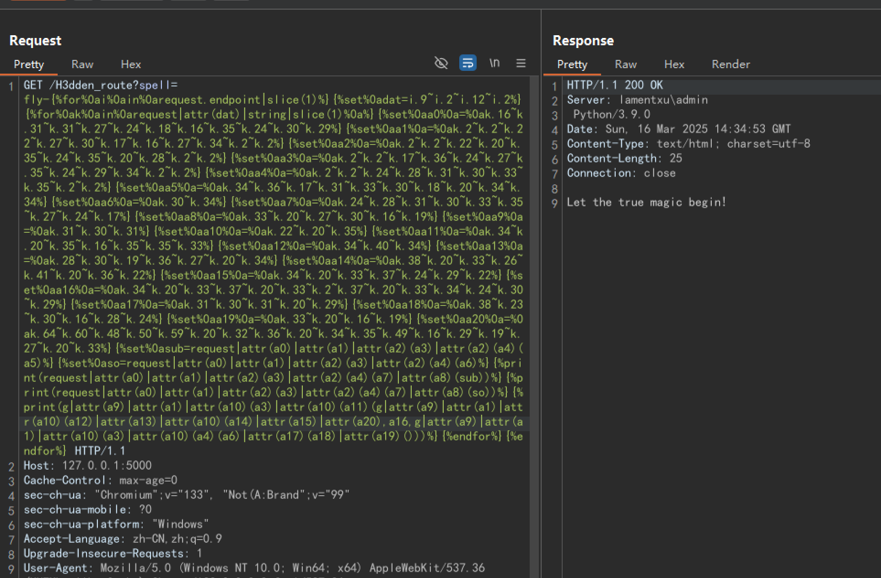Click the Server header line in Response

point(637,100)
